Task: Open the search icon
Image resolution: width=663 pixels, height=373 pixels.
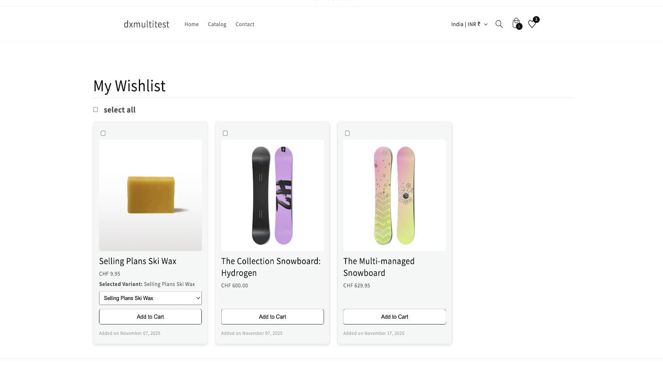Action: coord(499,24)
